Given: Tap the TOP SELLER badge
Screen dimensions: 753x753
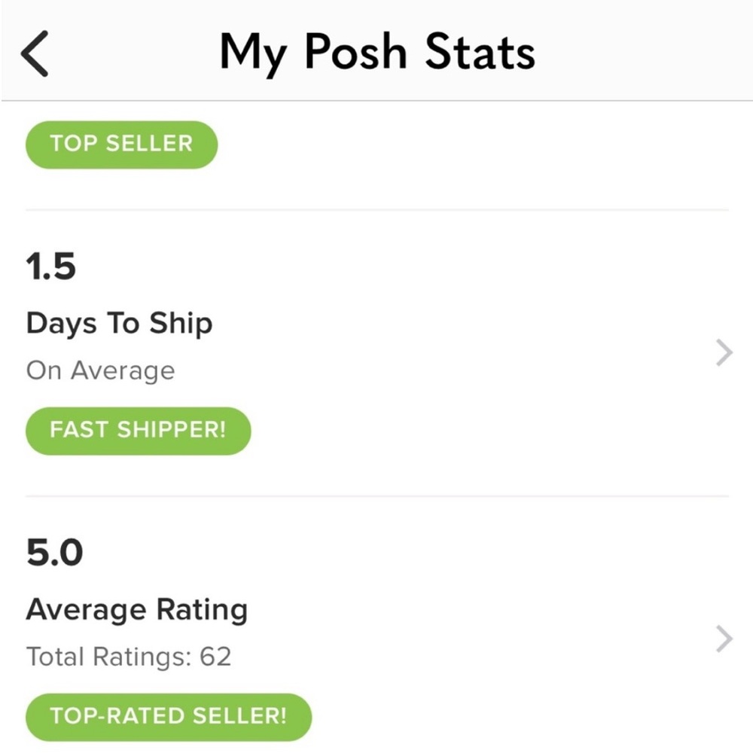Looking at the screenshot, I should (x=121, y=144).
